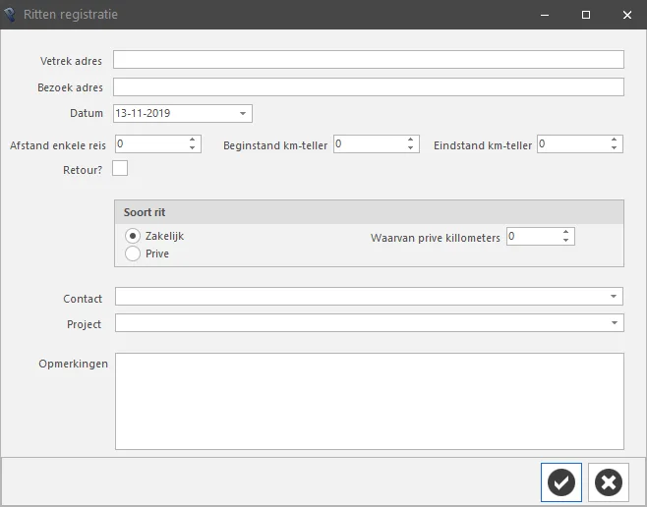The width and height of the screenshot is (647, 507).
Task: Expand the Project dropdown list
Action: 615,322
